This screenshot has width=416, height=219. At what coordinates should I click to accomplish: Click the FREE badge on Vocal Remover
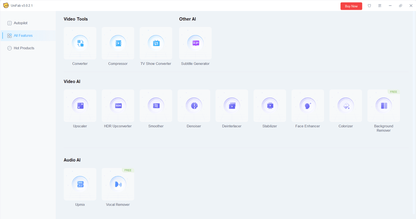128,170
